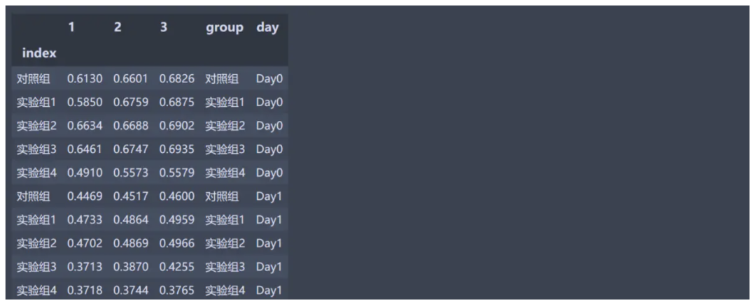The image size is (756, 306).
Task: Select the 'index' header label
Action: pos(39,53)
